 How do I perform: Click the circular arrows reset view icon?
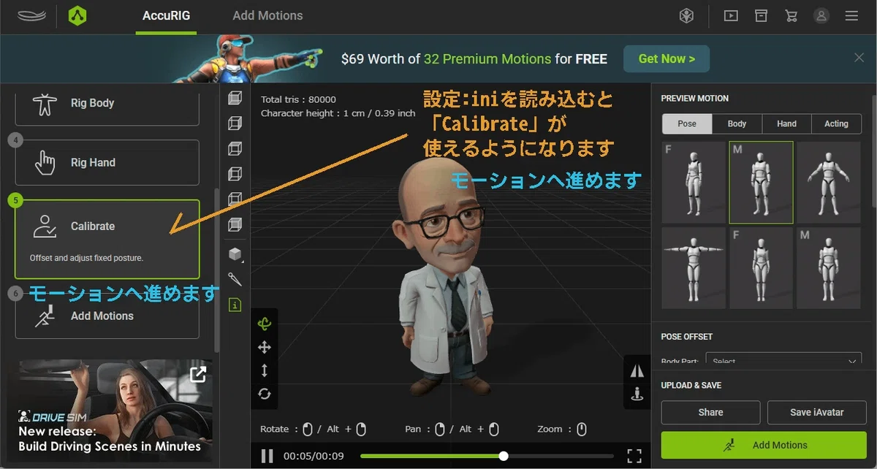tap(265, 394)
